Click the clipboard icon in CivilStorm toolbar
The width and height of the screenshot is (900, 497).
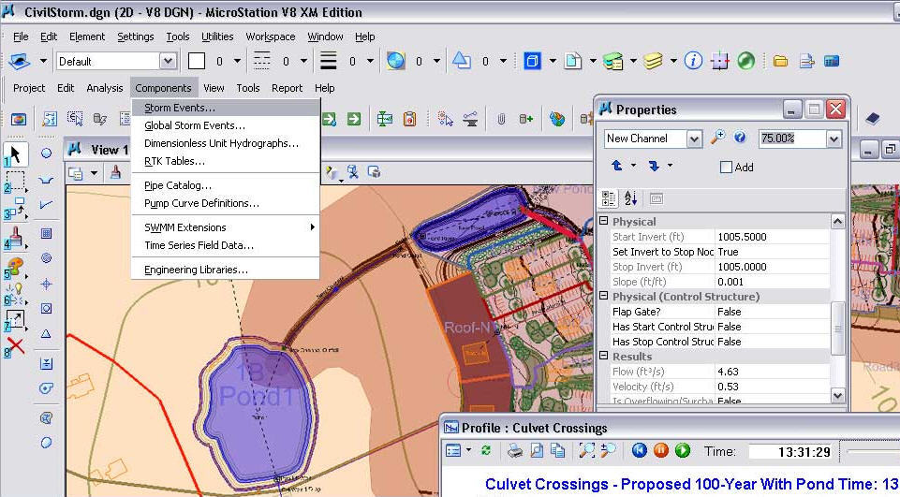(x=409, y=119)
